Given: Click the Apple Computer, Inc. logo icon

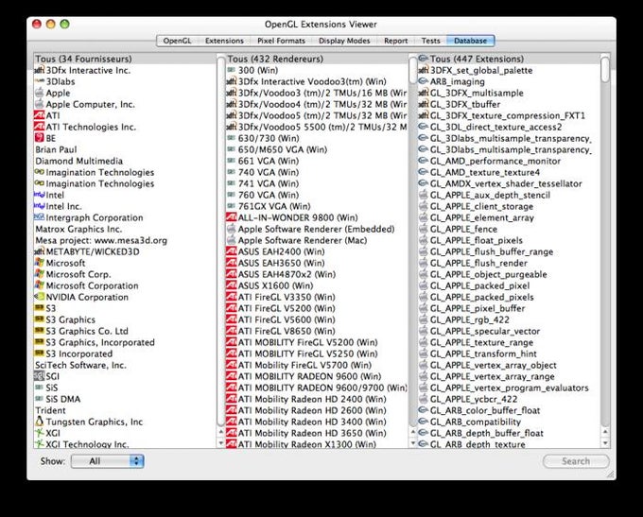Looking at the screenshot, I should (x=40, y=104).
